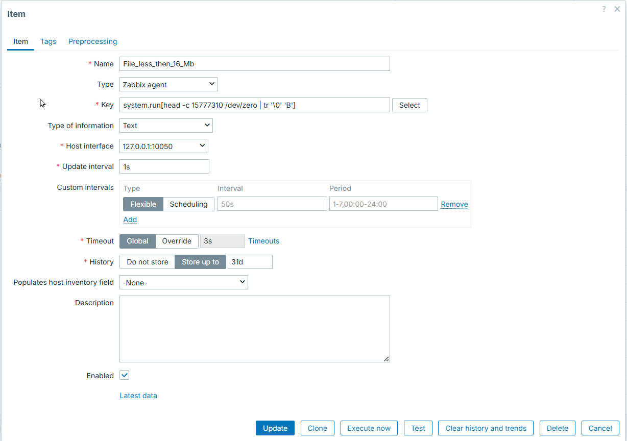Open the Preprocessing tab

pyautogui.click(x=92, y=41)
